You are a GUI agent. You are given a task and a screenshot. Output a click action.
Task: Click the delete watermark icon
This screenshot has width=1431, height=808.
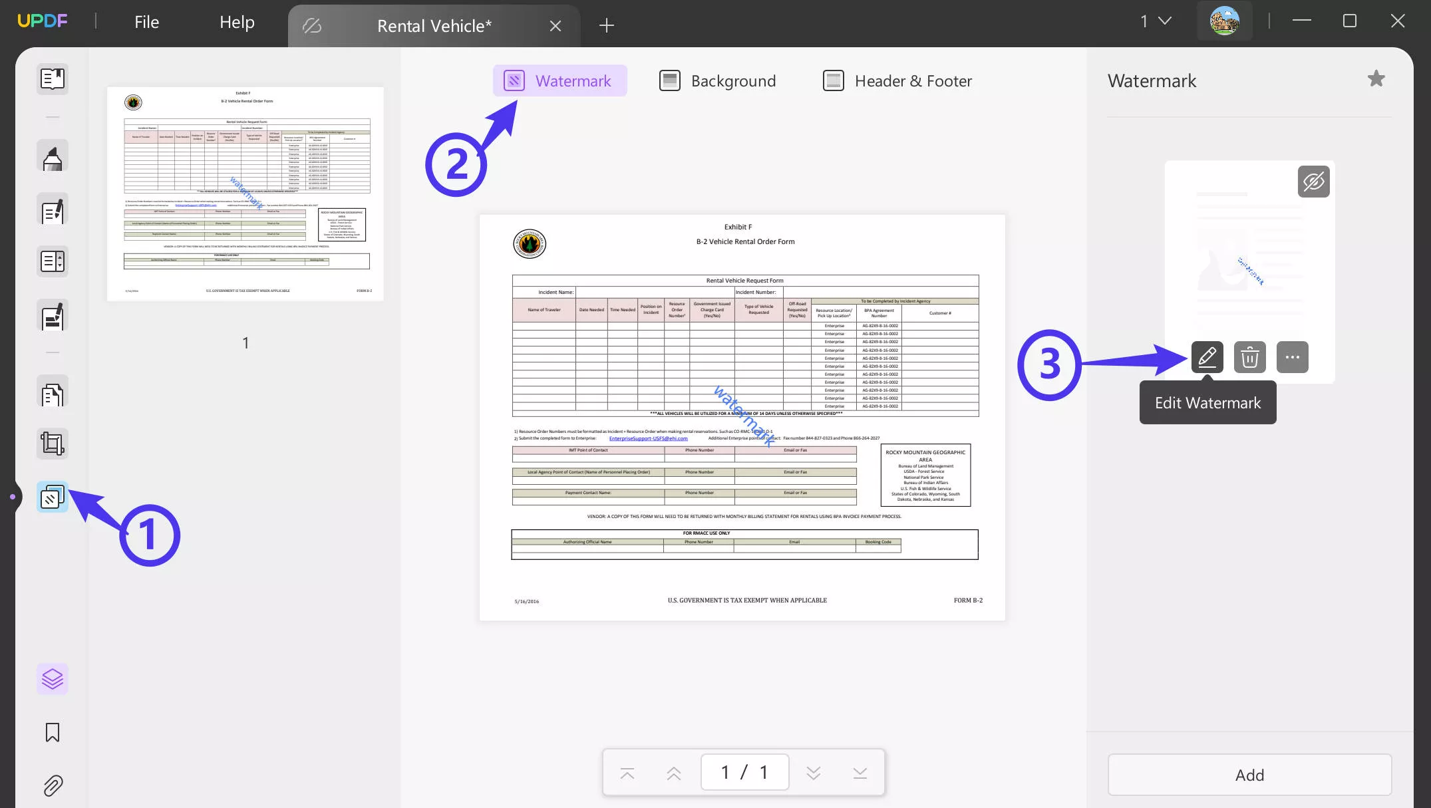coord(1248,356)
